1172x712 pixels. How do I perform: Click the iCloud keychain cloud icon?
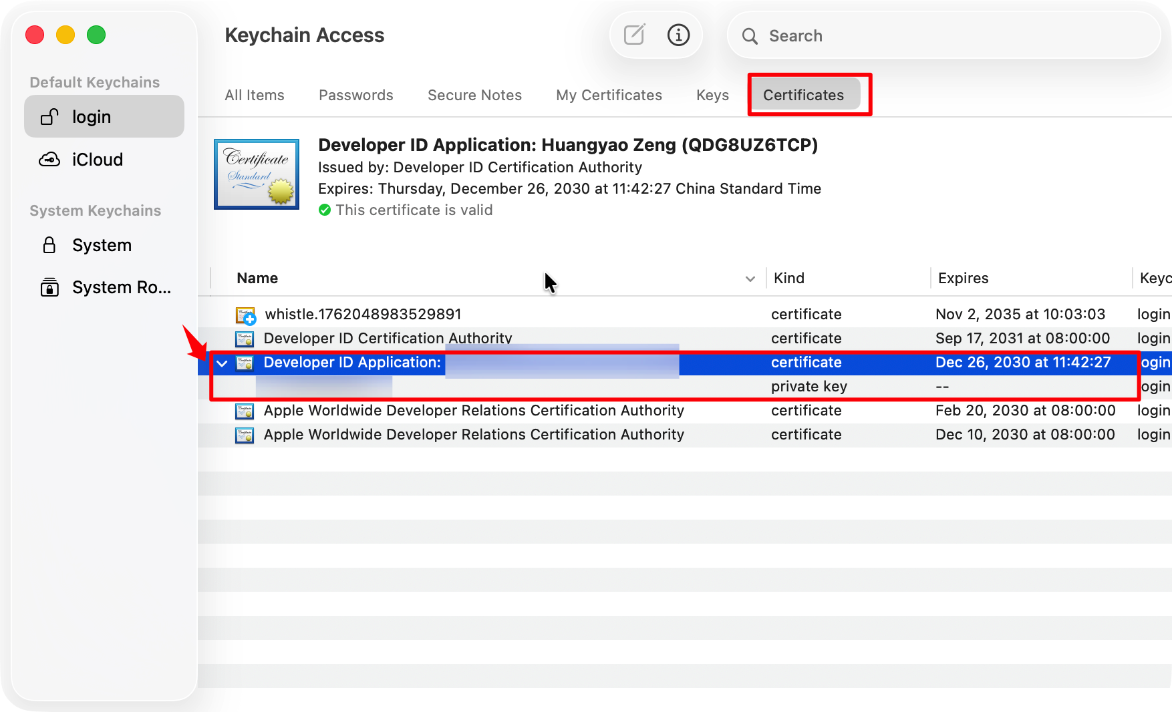pos(49,160)
